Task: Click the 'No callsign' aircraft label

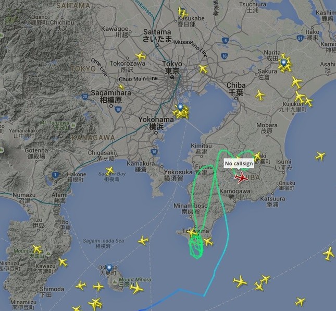Action: pos(239,163)
